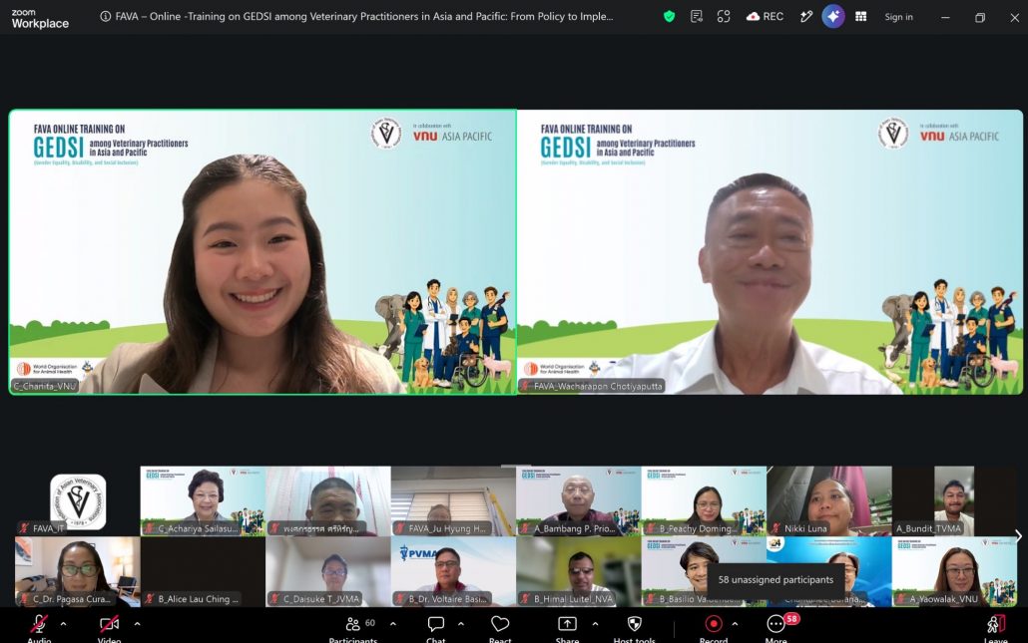Open the Chat panel
1028x643 pixels.
[x=436, y=627]
